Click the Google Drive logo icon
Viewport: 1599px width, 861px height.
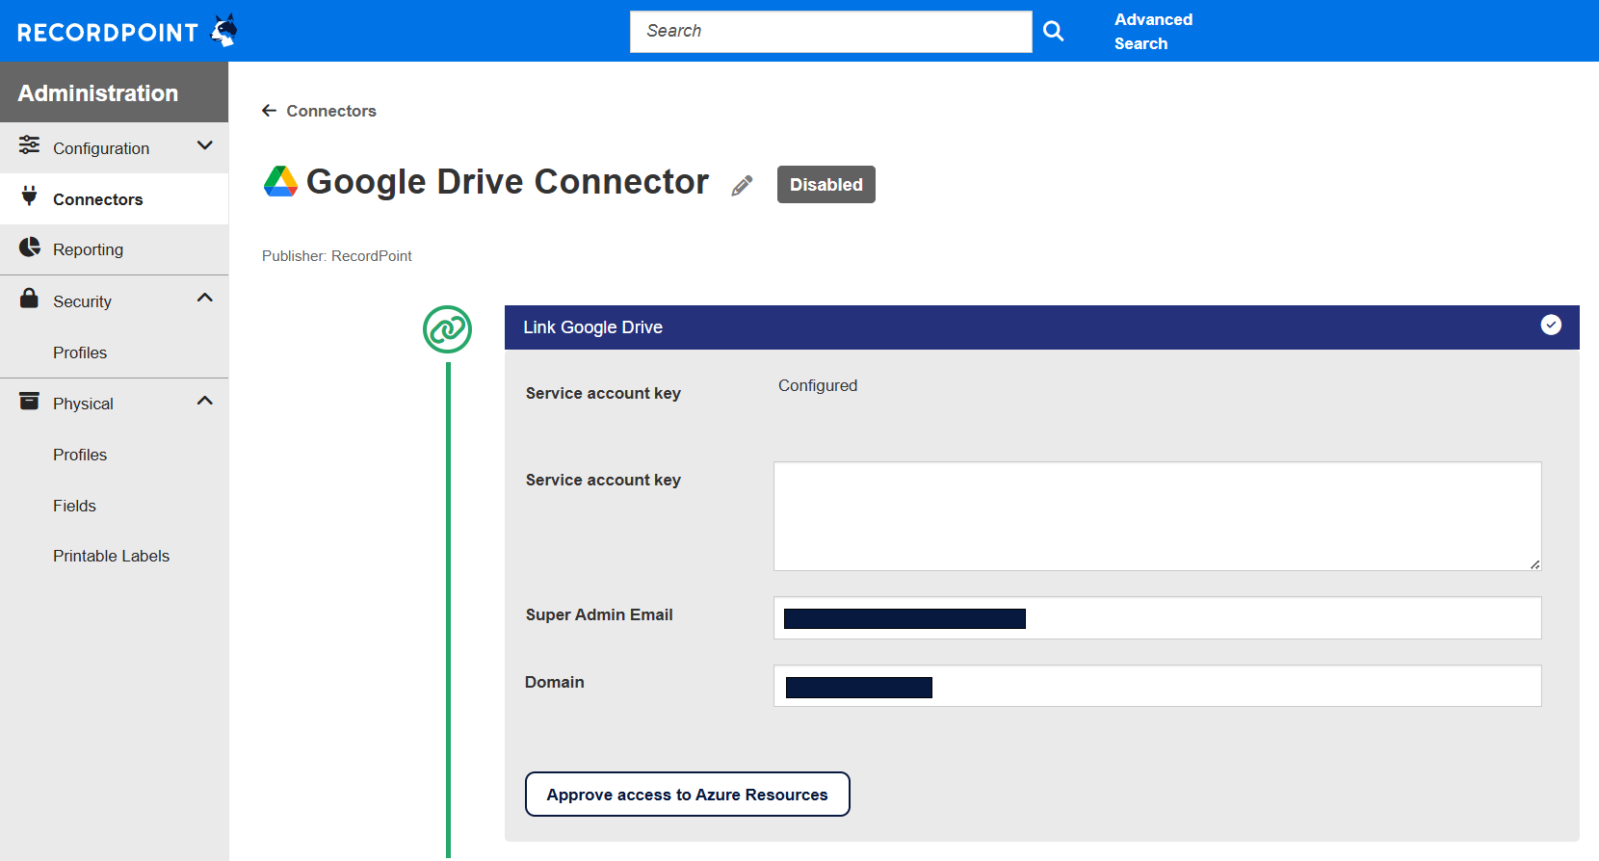pyautogui.click(x=280, y=181)
